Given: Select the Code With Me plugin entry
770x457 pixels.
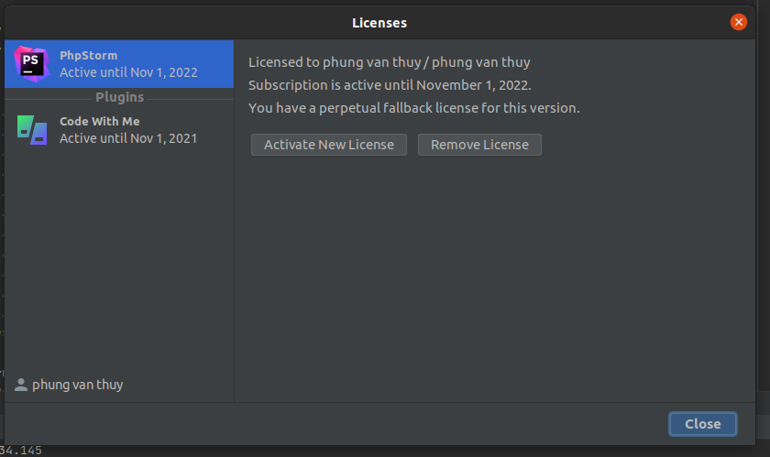Looking at the screenshot, I should [x=119, y=130].
